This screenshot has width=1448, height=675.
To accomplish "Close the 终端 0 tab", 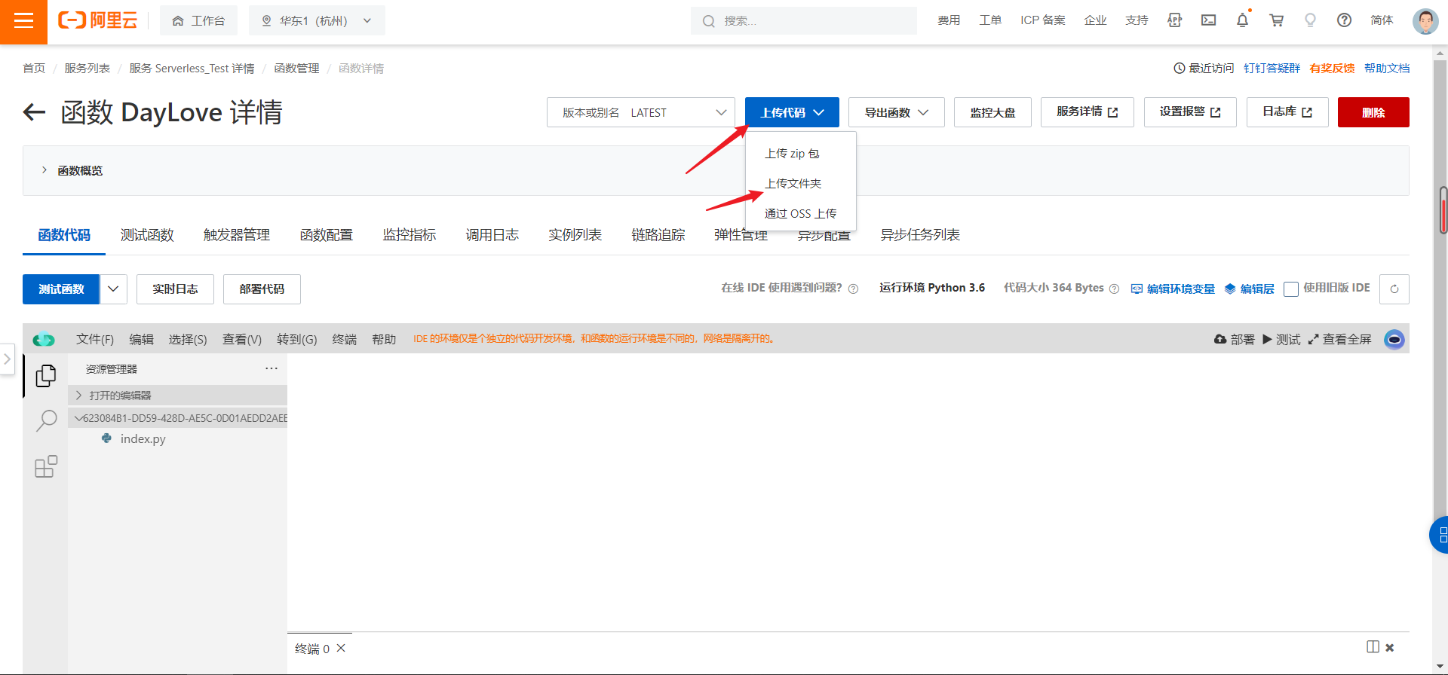I will 341,648.
